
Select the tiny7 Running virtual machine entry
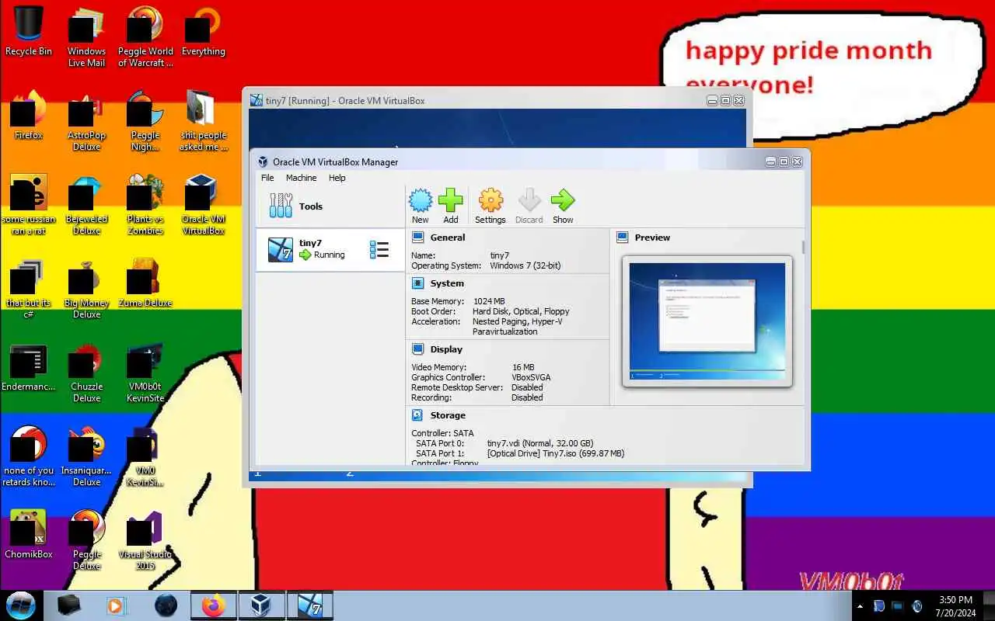tap(330, 249)
